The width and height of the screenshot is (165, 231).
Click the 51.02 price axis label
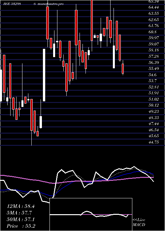[x=154, y=99]
